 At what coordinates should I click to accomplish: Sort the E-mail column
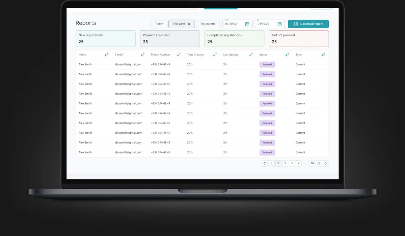143,54
